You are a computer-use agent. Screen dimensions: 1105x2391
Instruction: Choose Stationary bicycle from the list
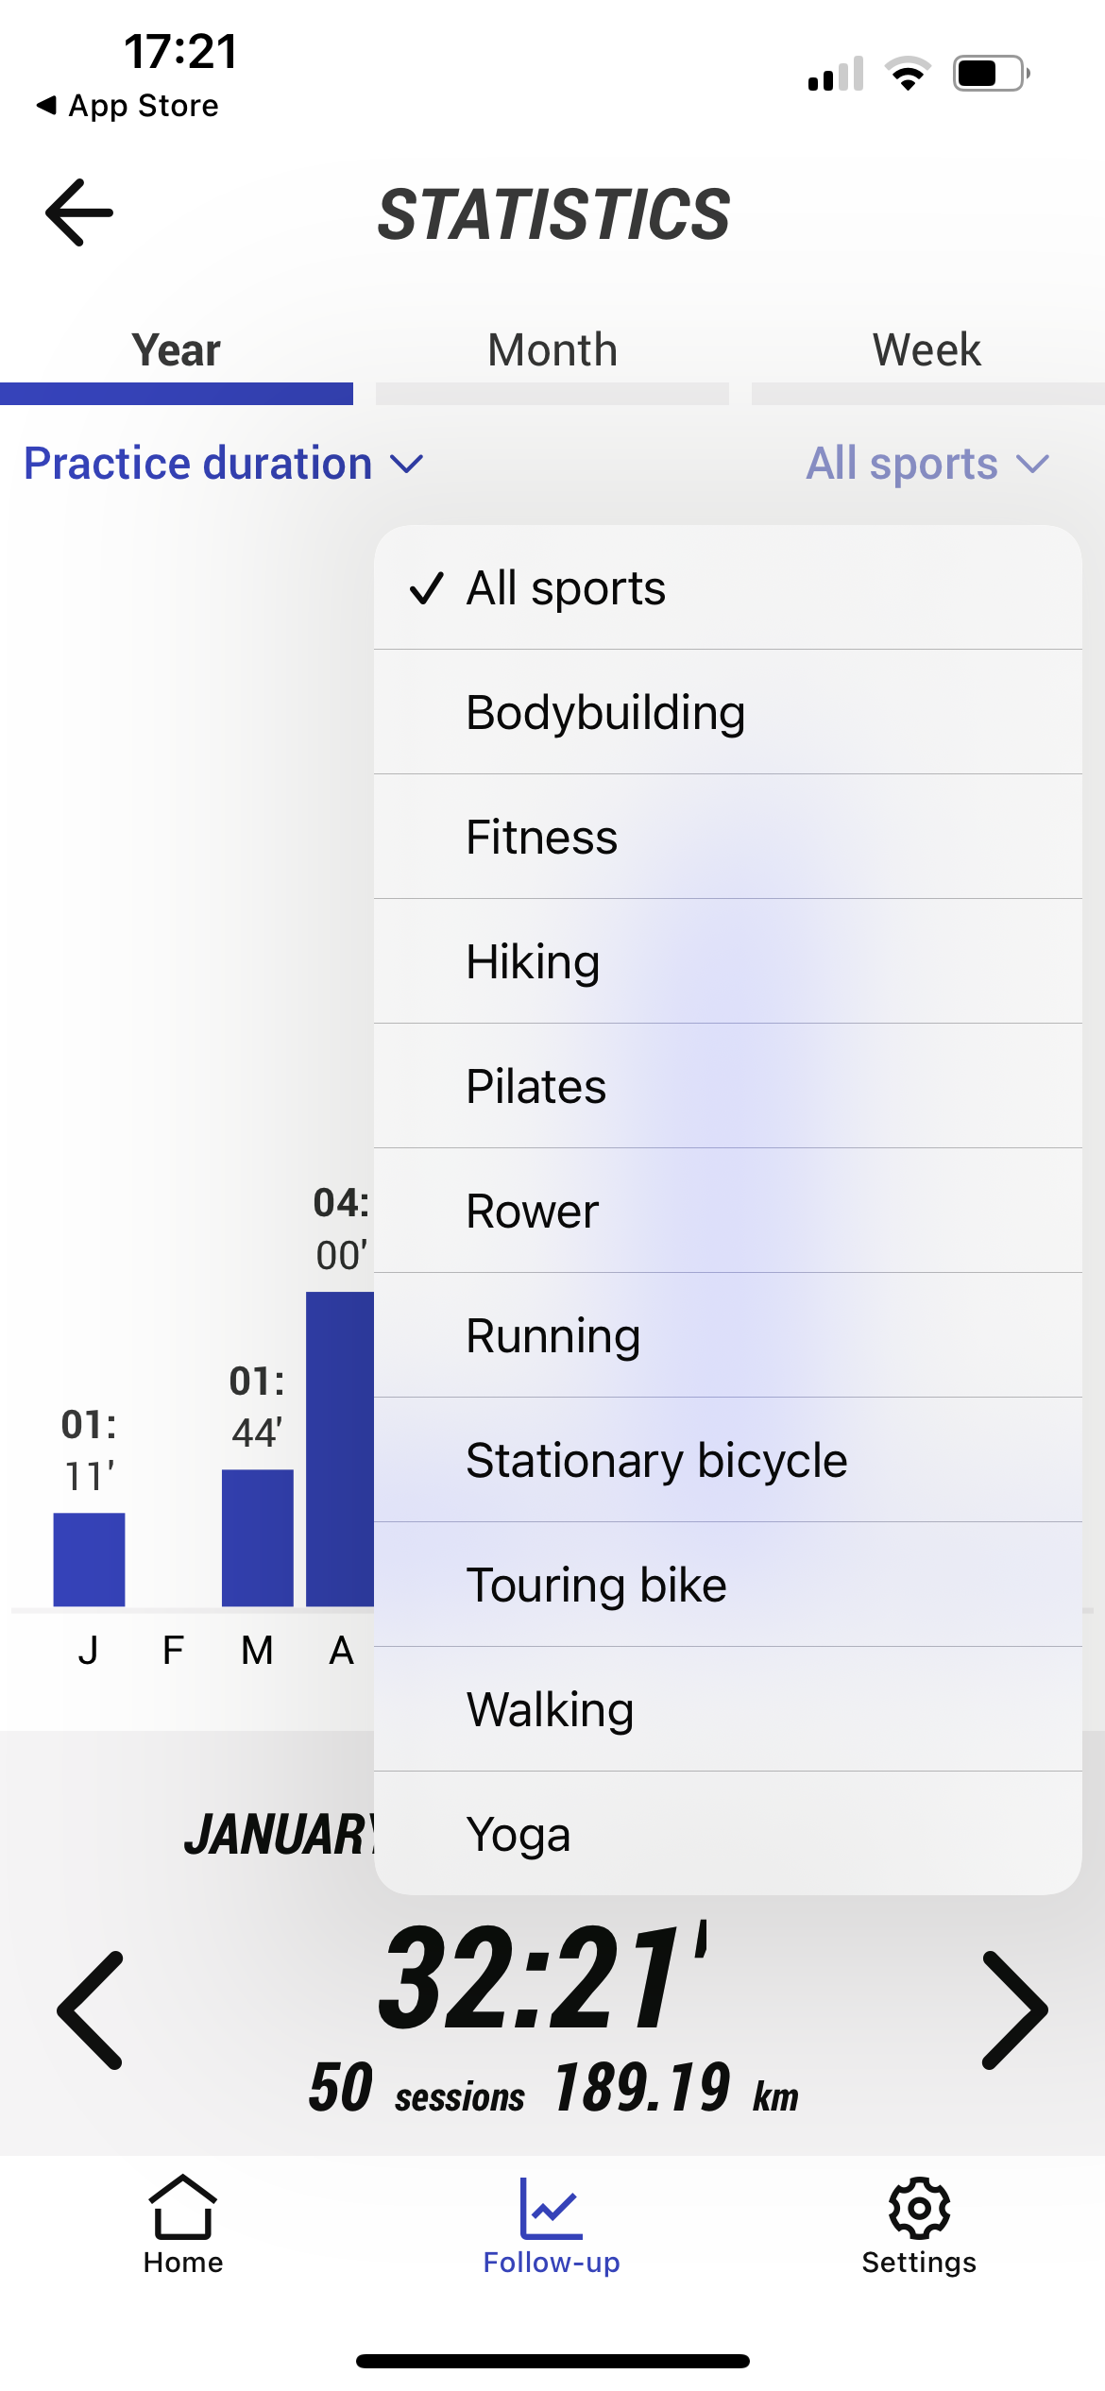pyautogui.click(x=727, y=1461)
